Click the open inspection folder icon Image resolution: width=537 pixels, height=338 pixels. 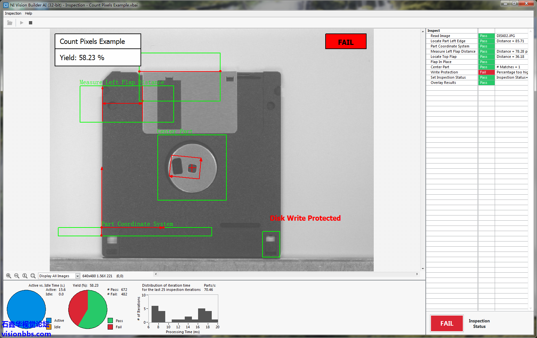(10, 23)
